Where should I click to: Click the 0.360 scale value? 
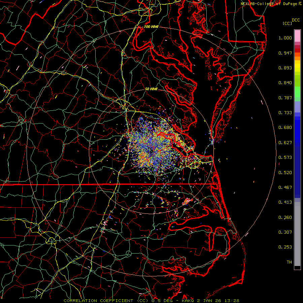coord(285,217)
